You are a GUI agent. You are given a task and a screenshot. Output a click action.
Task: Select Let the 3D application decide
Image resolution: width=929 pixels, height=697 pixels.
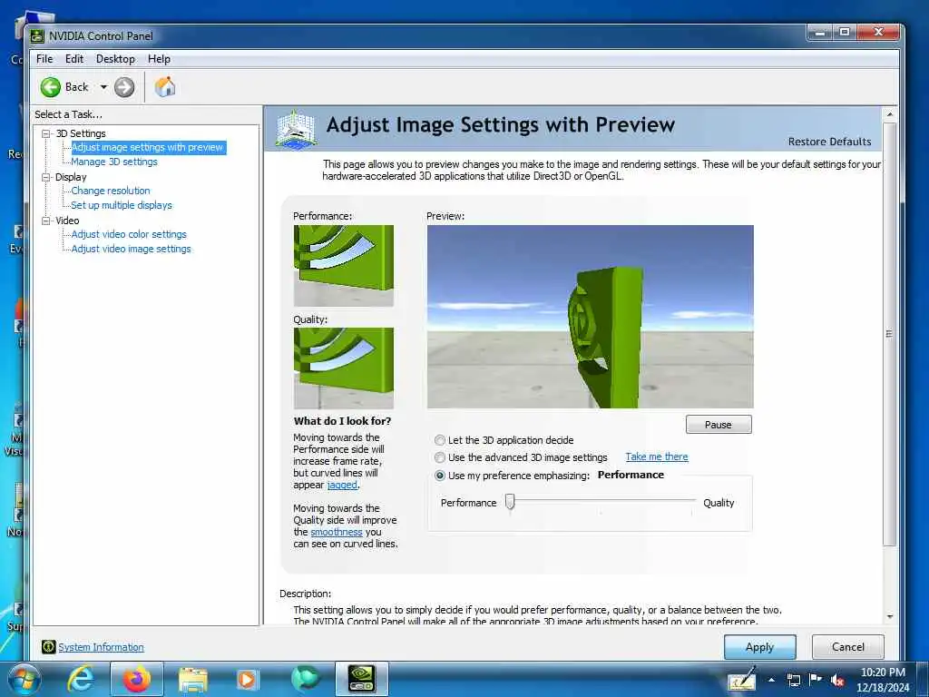point(440,440)
